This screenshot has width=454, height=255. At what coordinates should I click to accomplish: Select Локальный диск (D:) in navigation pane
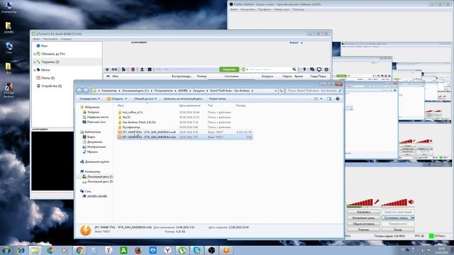point(98,181)
